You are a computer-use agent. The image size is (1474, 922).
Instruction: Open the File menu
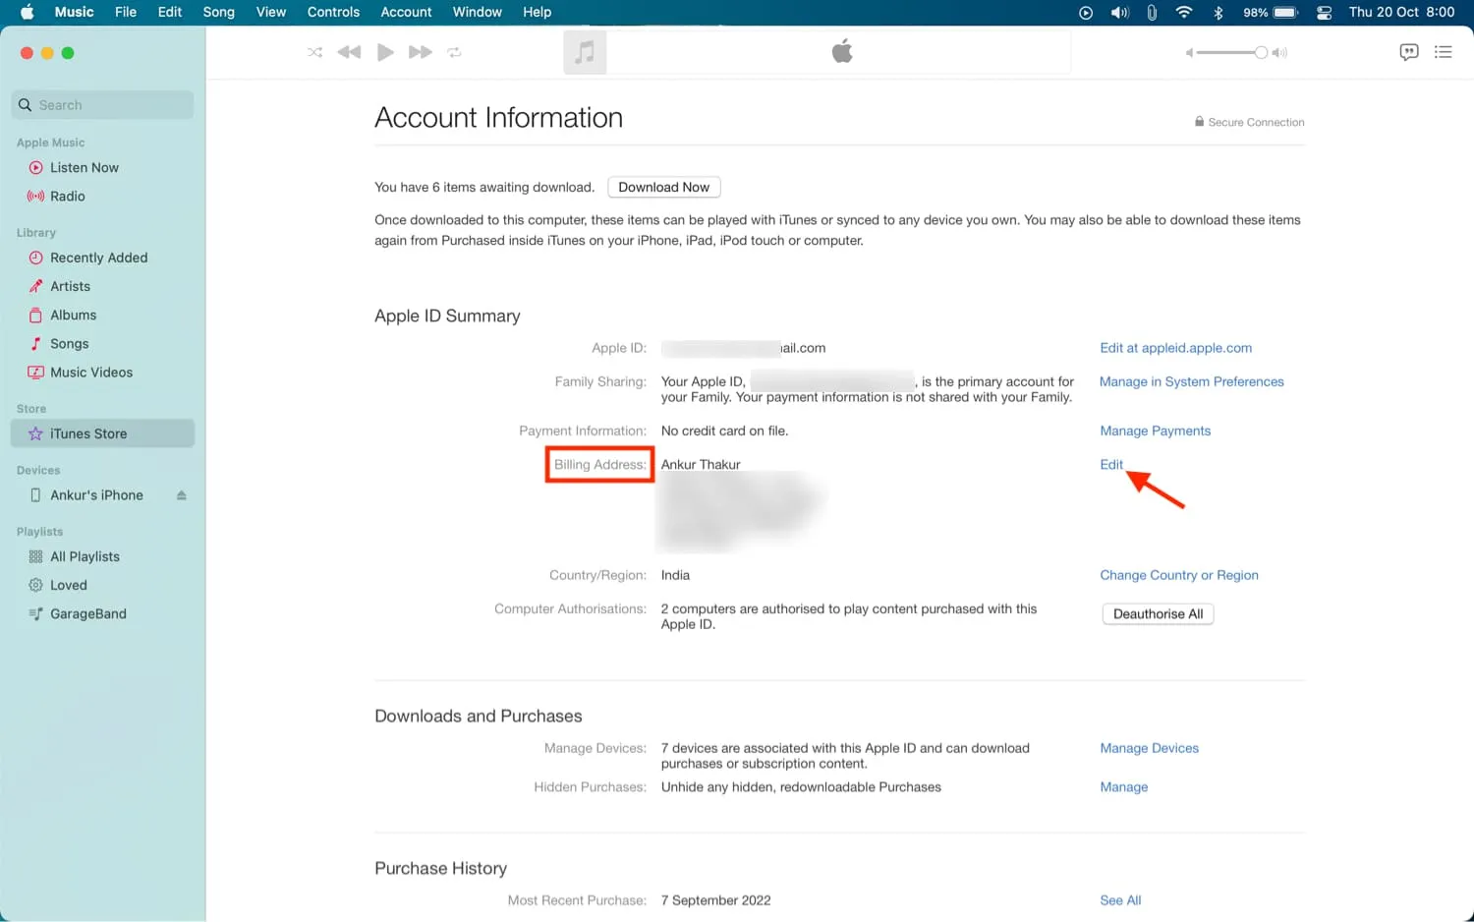click(x=126, y=12)
